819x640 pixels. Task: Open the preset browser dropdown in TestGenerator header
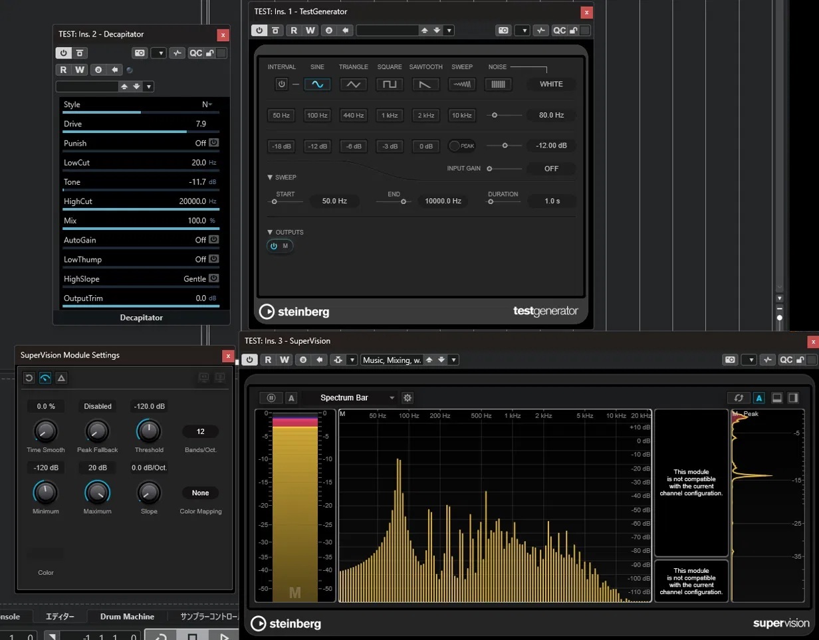coord(449,30)
